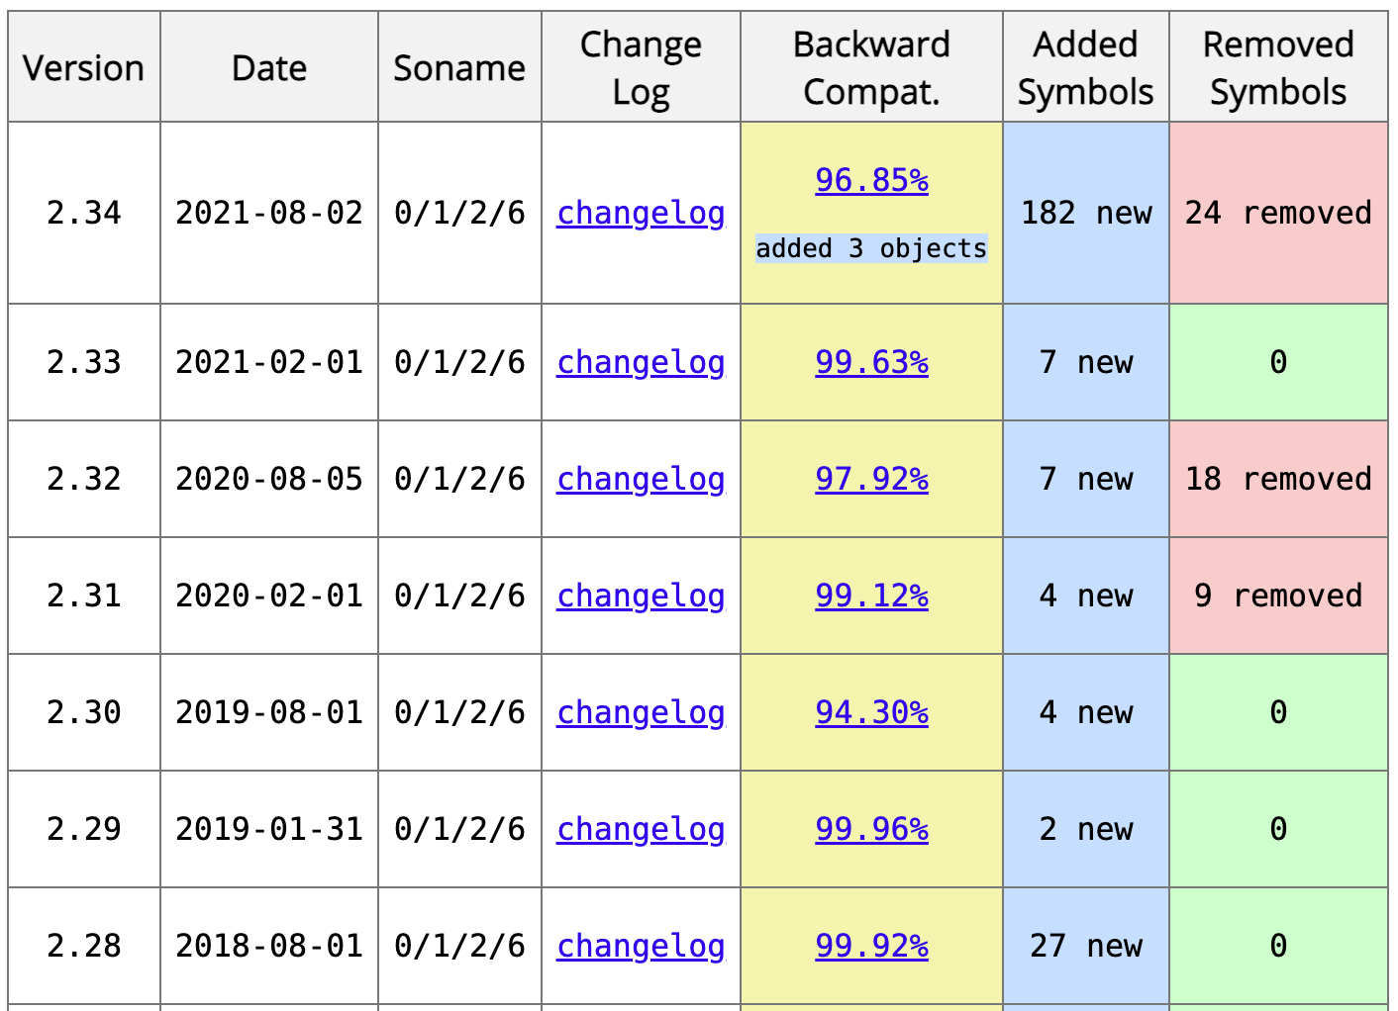Open the changelog for version 2.33
Image resolution: width=1398 pixels, height=1011 pixels.
[641, 362]
